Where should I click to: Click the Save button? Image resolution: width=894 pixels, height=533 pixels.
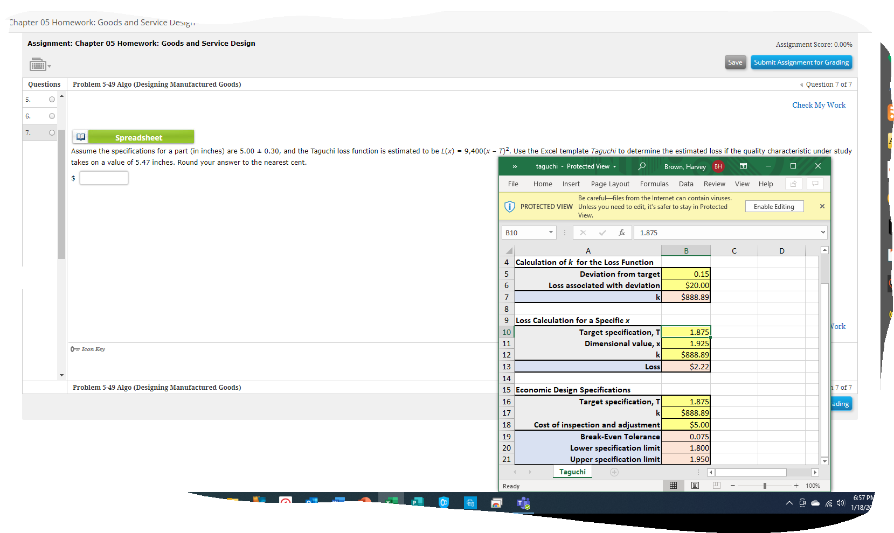[735, 62]
